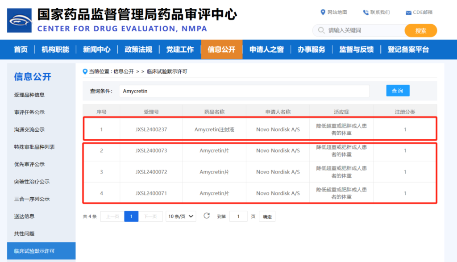
Task: Select 共性问题 in sidebar
Action: [24, 234]
